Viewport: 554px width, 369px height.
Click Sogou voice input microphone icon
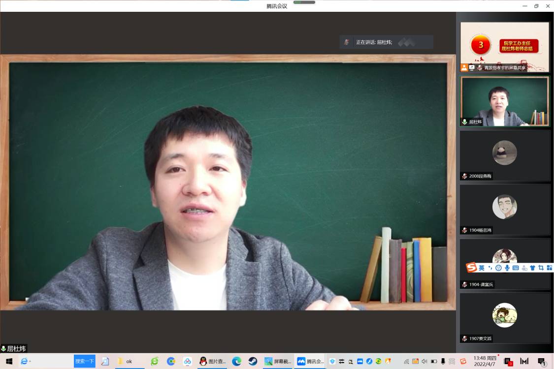coord(507,268)
